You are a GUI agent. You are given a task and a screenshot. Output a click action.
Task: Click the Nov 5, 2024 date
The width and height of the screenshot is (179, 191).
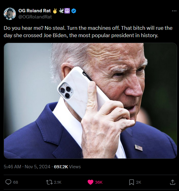pyautogui.click(x=37, y=167)
